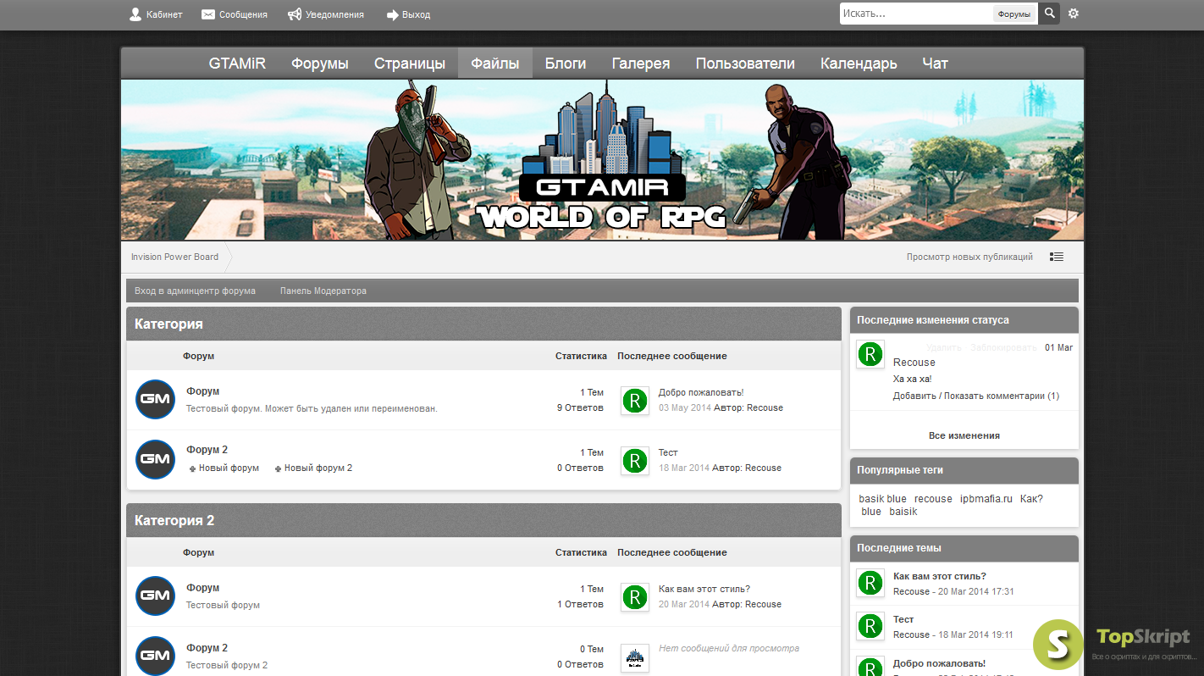Click plus icon beside Новый форум 2

279,468
